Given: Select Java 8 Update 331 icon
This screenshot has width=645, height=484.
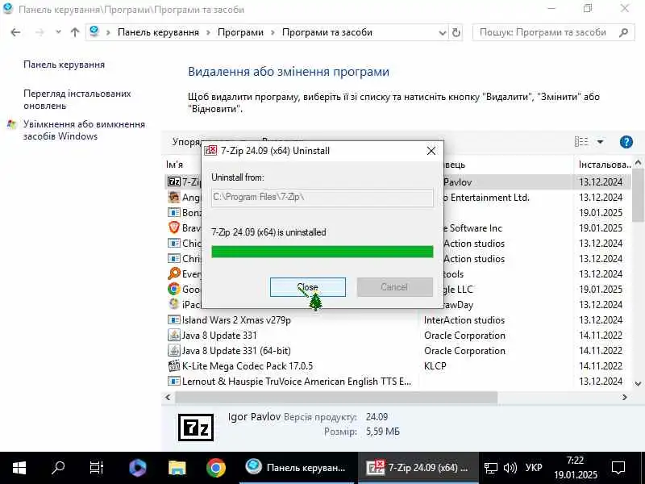Looking at the screenshot, I should 174,335.
